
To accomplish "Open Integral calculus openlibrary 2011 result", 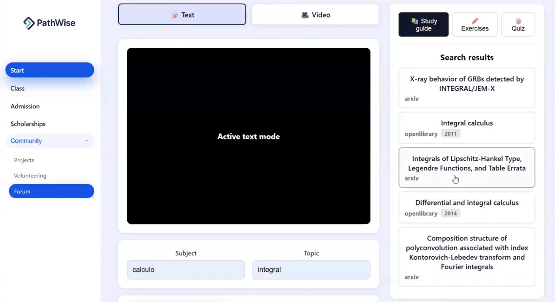I will (x=467, y=128).
